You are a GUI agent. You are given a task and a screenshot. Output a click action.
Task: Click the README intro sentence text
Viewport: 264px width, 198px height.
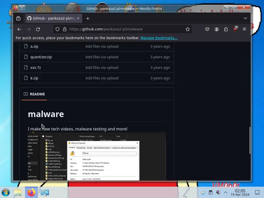click(x=78, y=129)
